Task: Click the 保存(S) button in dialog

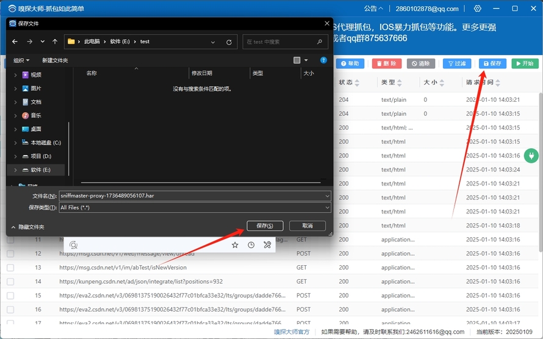Action: coord(265,226)
